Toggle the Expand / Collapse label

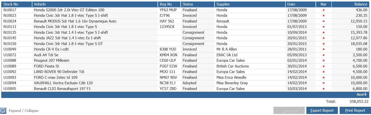click(x=24, y=111)
